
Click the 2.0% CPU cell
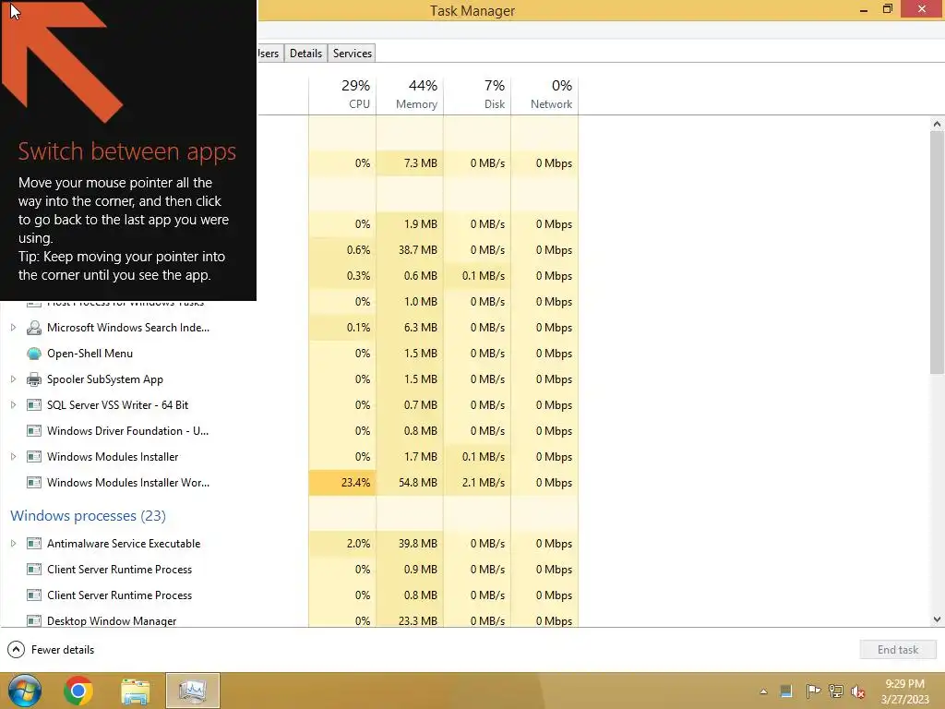(342, 544)
